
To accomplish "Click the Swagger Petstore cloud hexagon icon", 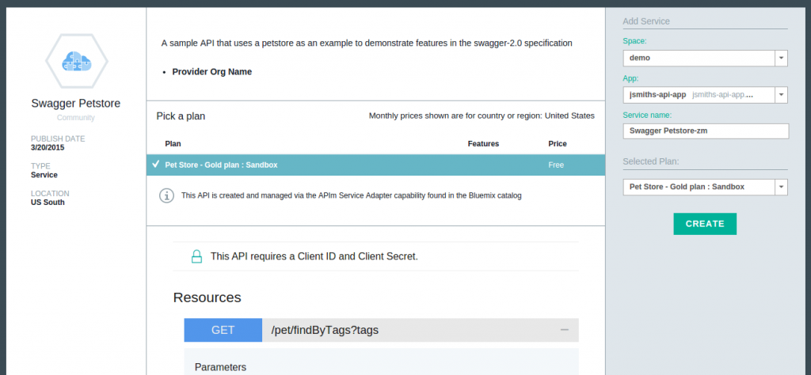I will (77, 62).
